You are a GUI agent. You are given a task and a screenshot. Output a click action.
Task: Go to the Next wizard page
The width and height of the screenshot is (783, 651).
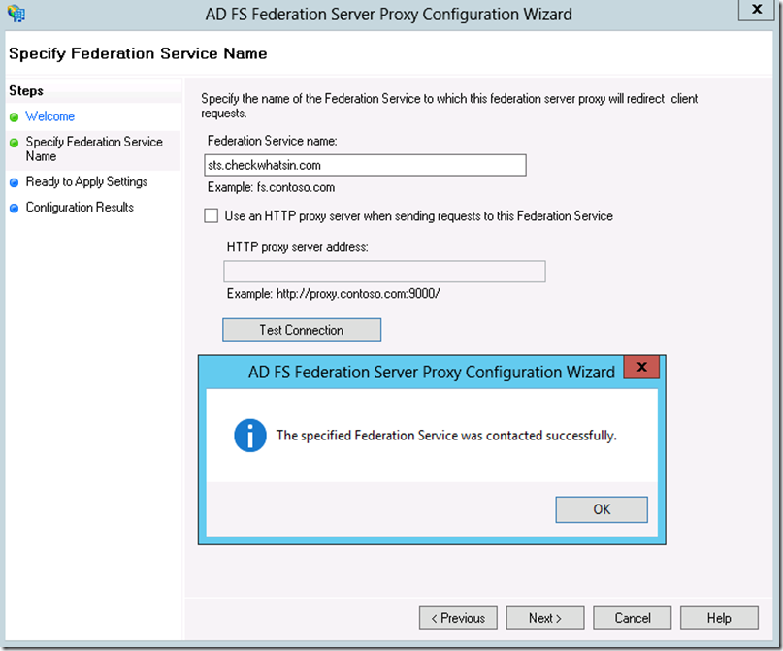[x=545, y=618]
